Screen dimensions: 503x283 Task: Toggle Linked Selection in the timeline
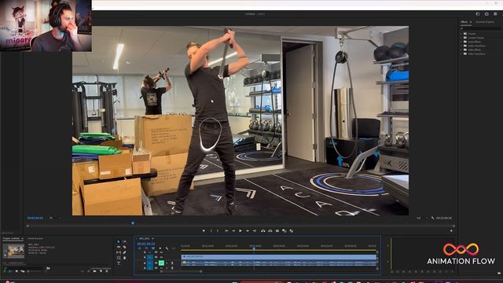point(153,248)
